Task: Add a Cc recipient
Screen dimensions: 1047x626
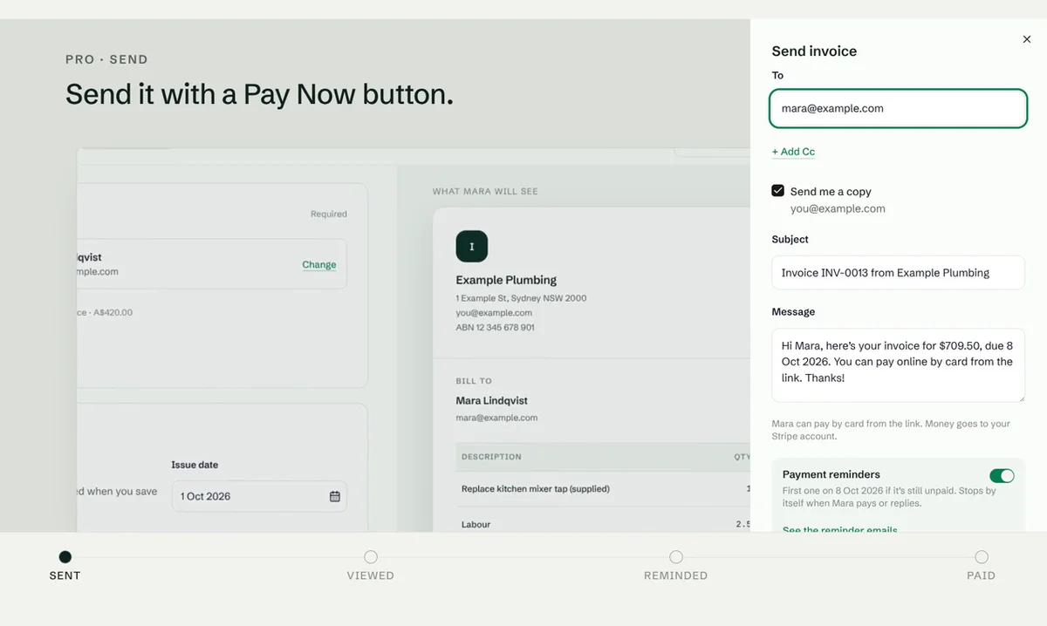Action: pyautogui.click(x=793, y=152)
